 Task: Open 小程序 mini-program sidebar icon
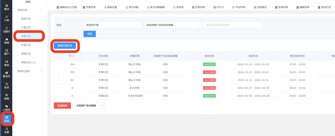7,107
